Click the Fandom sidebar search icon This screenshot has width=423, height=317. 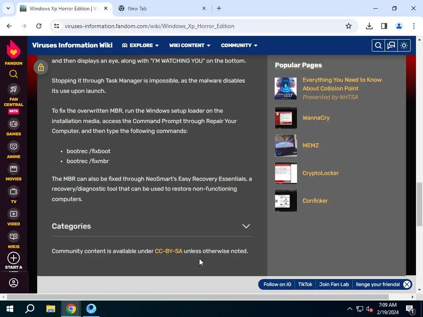point(14,74)
